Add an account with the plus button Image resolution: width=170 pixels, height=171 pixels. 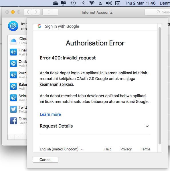(11, 137)
